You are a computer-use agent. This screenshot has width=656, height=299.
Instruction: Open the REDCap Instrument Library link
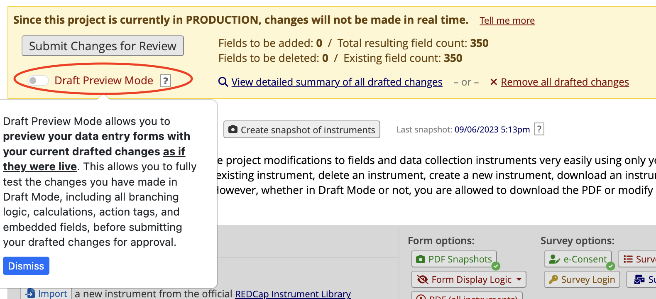point(293,294)
